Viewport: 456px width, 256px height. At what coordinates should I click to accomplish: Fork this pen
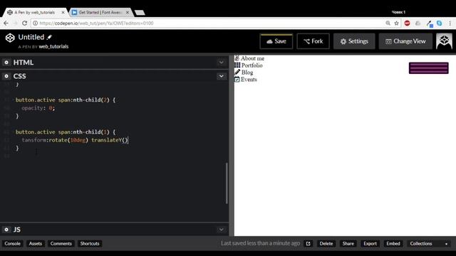click(313, 41)
